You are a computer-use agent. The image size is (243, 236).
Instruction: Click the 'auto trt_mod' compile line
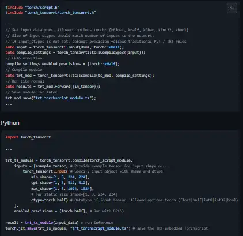coord(79,76)
